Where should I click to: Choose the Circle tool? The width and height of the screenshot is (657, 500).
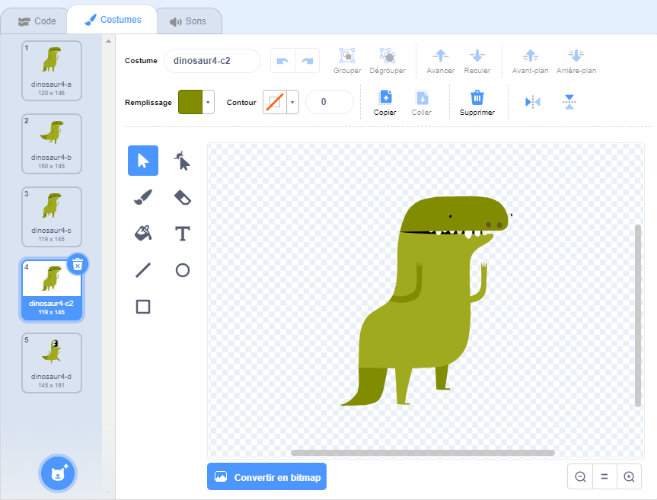[182, 270]
